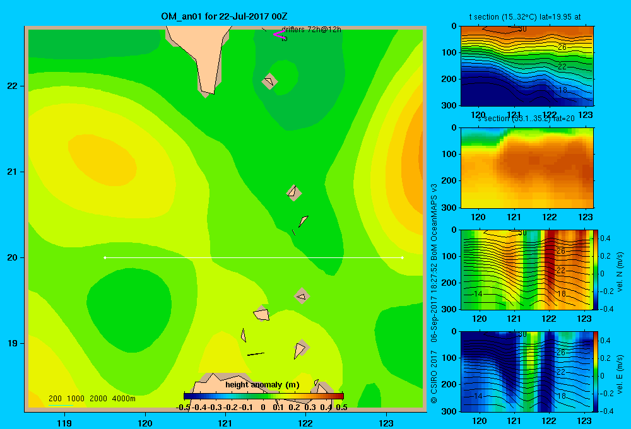Open the eastward velocity section plot

pos(527,372)
